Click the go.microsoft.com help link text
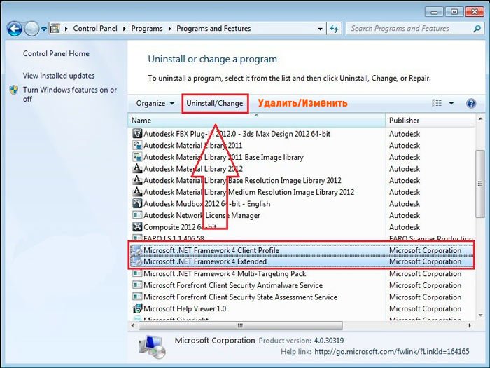Viewport: 490px width, 368px height. click(x=392, y=352)
